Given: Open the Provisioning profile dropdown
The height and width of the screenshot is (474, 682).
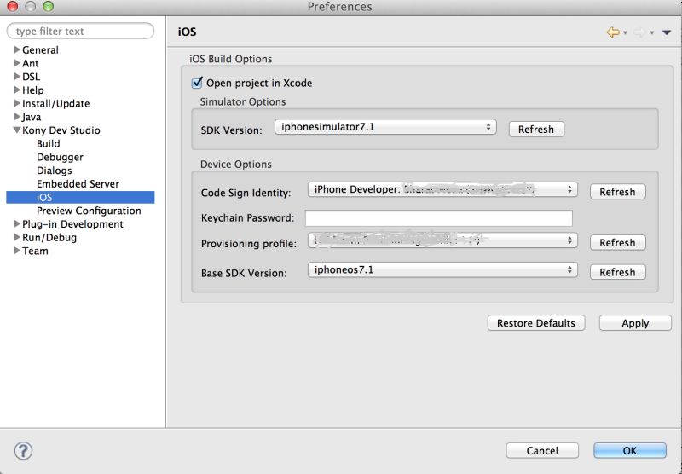Looking at the screenshot, I should (x=442, y=240).
